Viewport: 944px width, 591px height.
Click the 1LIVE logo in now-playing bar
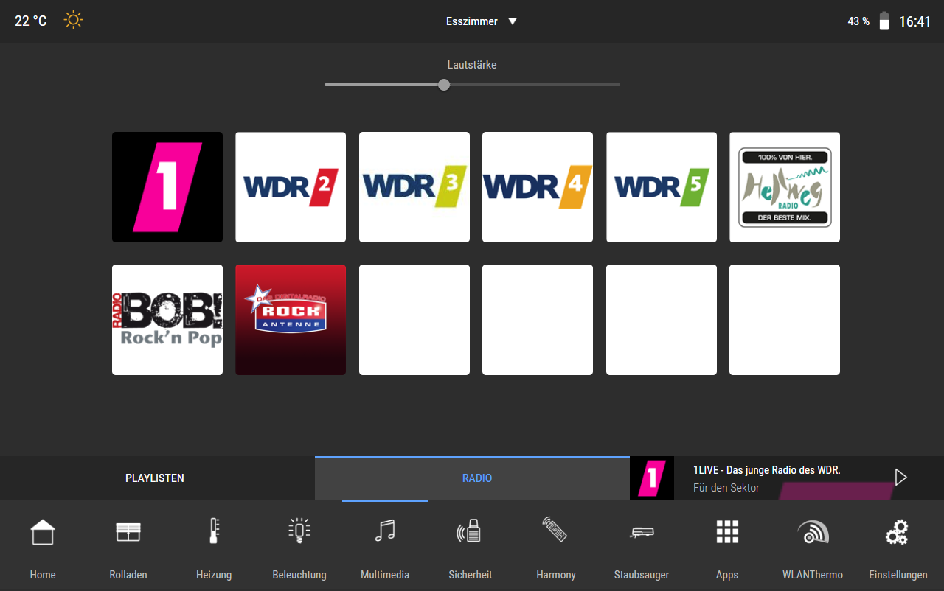click(652, 478)
